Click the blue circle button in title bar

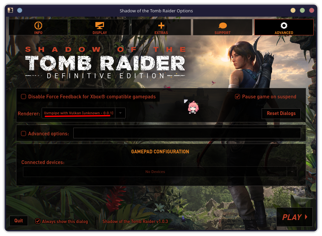tap(20, 10)
